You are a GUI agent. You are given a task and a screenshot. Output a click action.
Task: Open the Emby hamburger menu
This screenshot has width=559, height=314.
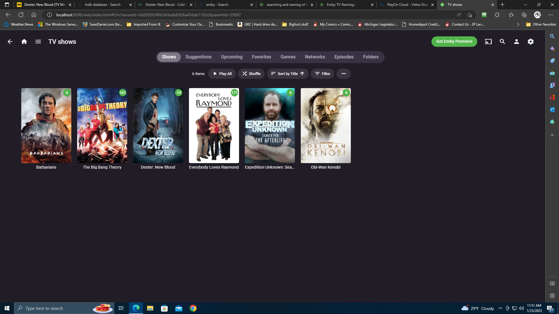coord(38,42)
